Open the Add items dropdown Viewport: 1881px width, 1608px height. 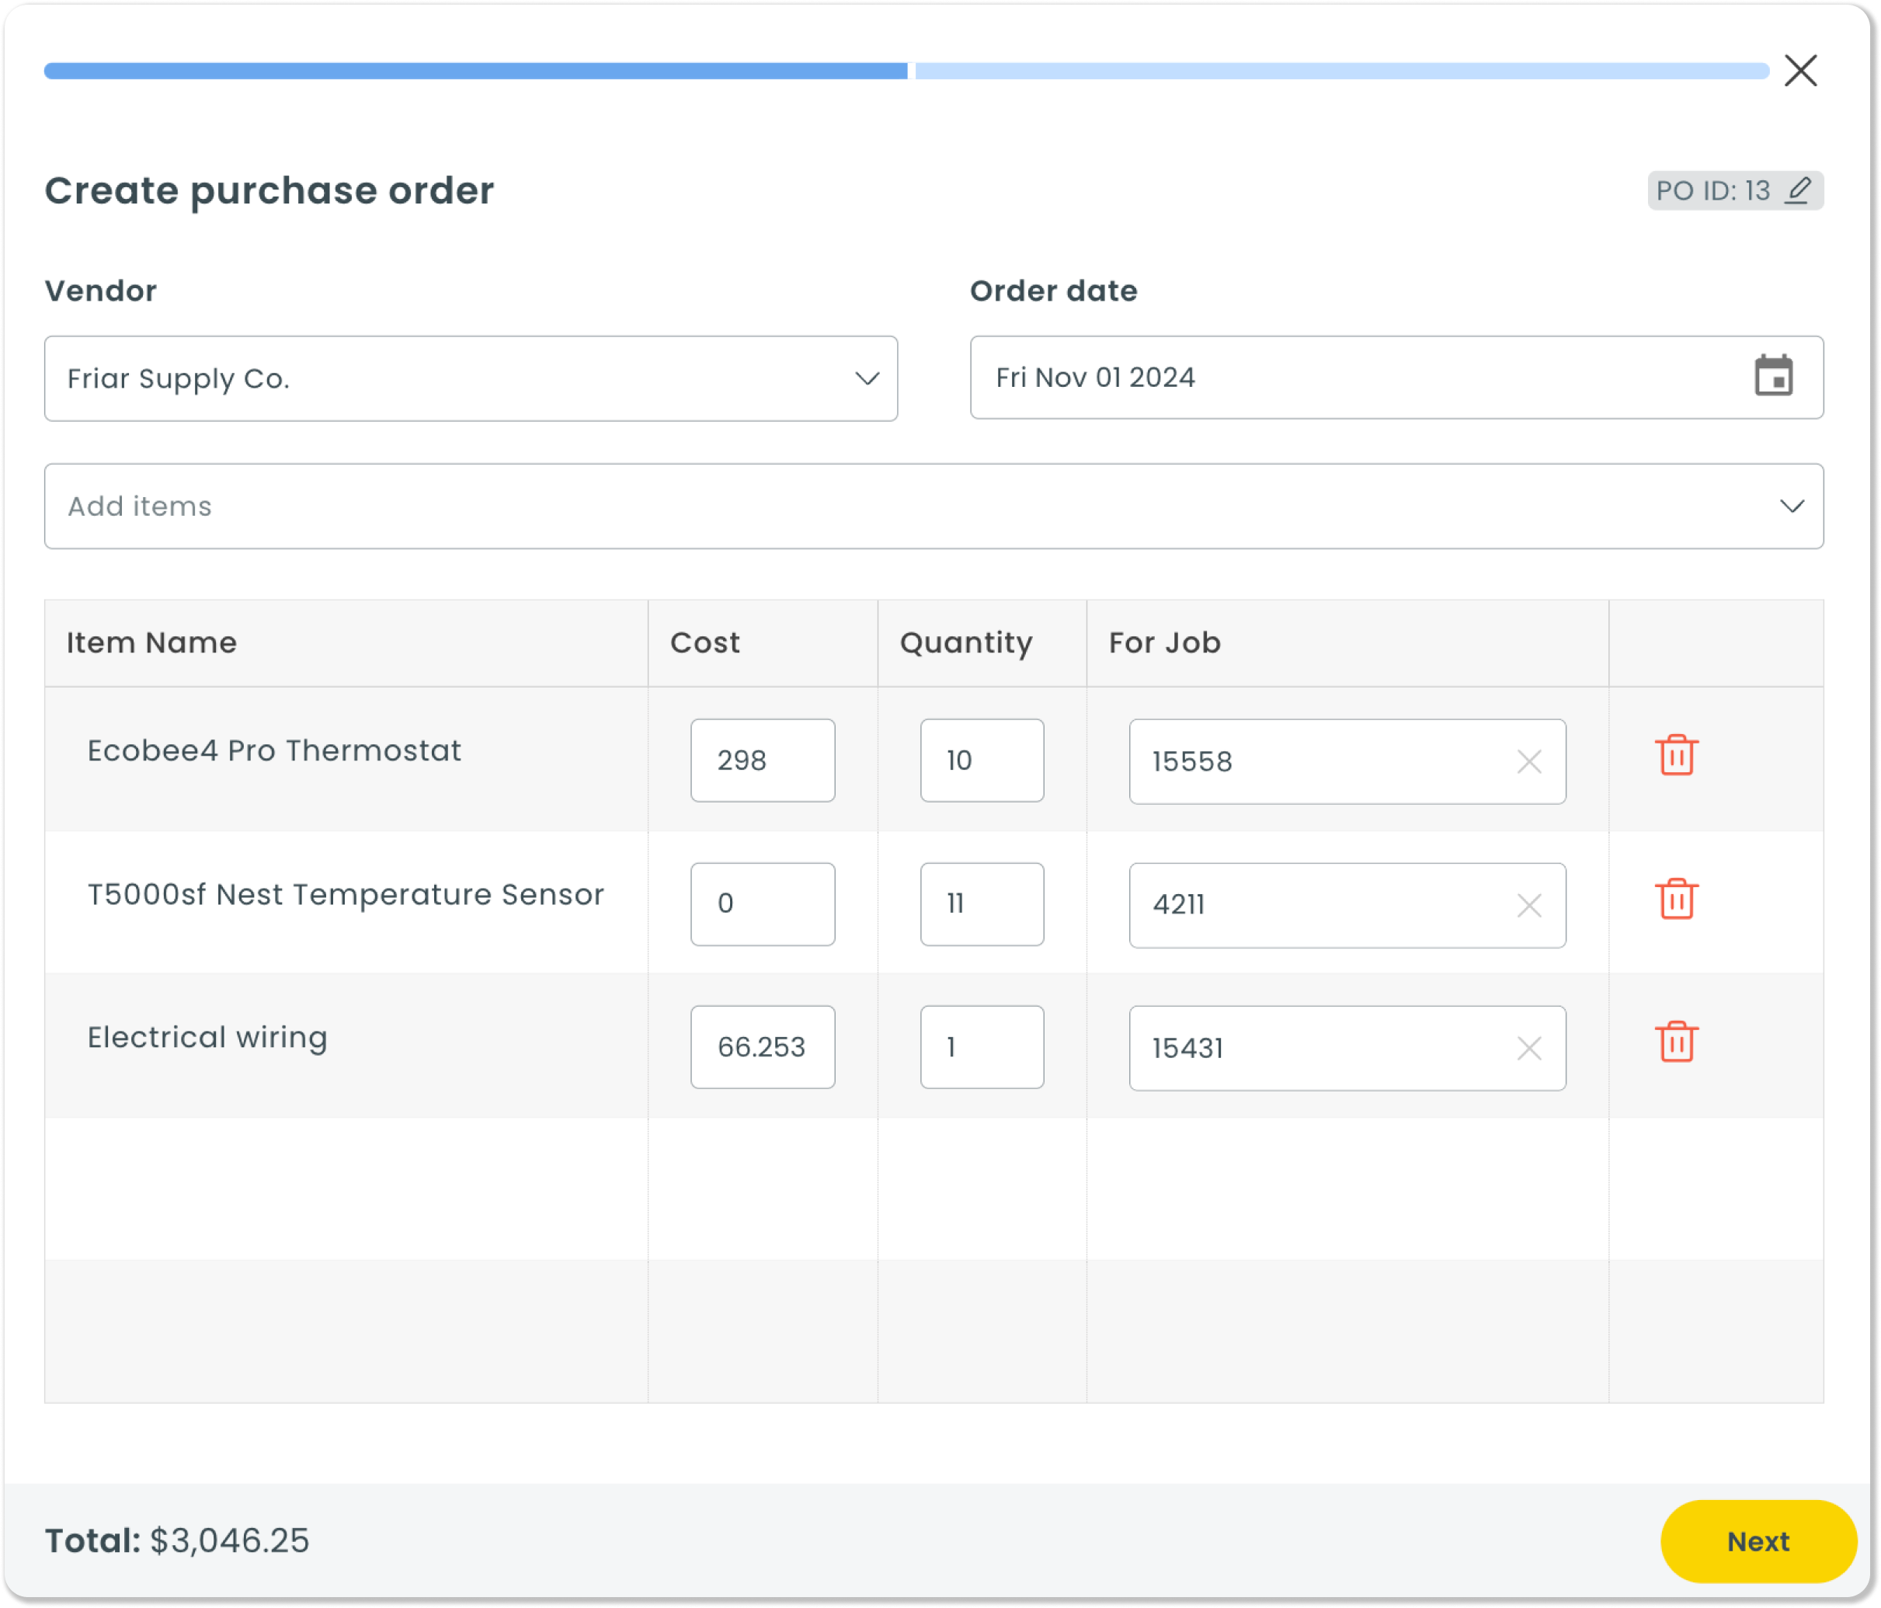click(x=934, y=506)
